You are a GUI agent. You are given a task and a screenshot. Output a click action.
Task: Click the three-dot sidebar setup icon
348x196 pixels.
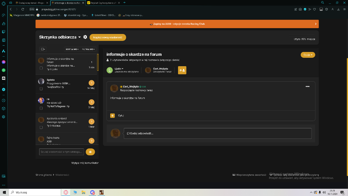[x=3, y=185]
